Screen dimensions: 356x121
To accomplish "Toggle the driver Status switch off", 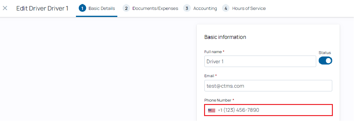I will pyautogui.click(x=325, y=60).
